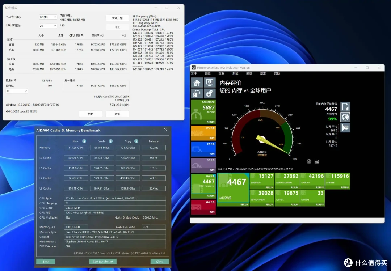
Task: Click the BIOS Version F16b field
Action: 115,246
